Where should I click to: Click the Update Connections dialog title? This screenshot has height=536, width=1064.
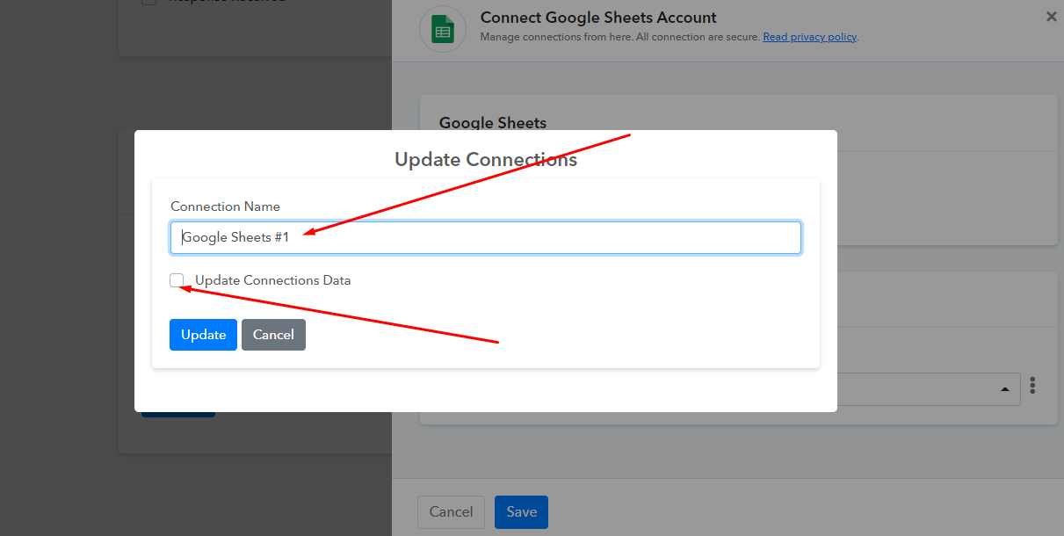(486, 159)
